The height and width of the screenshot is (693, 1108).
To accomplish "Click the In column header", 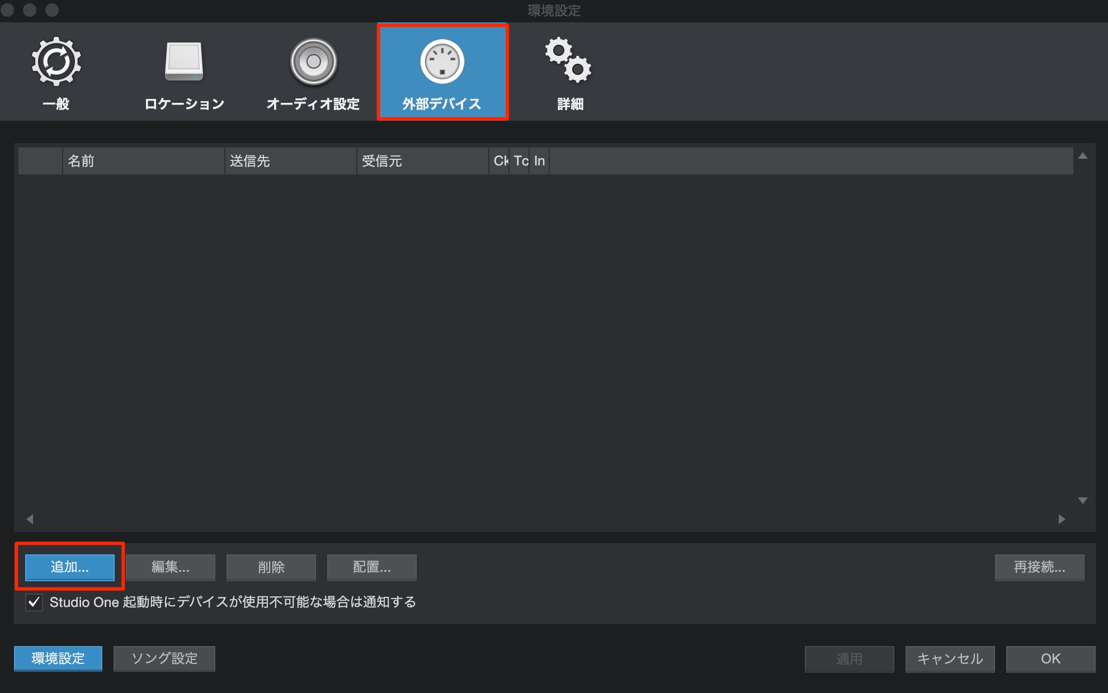I will [x=539, y=161].
